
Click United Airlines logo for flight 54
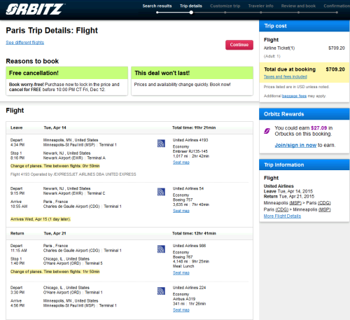click(x=161, y=192)
